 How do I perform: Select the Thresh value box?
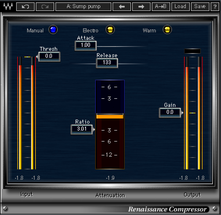coord(49,57)
